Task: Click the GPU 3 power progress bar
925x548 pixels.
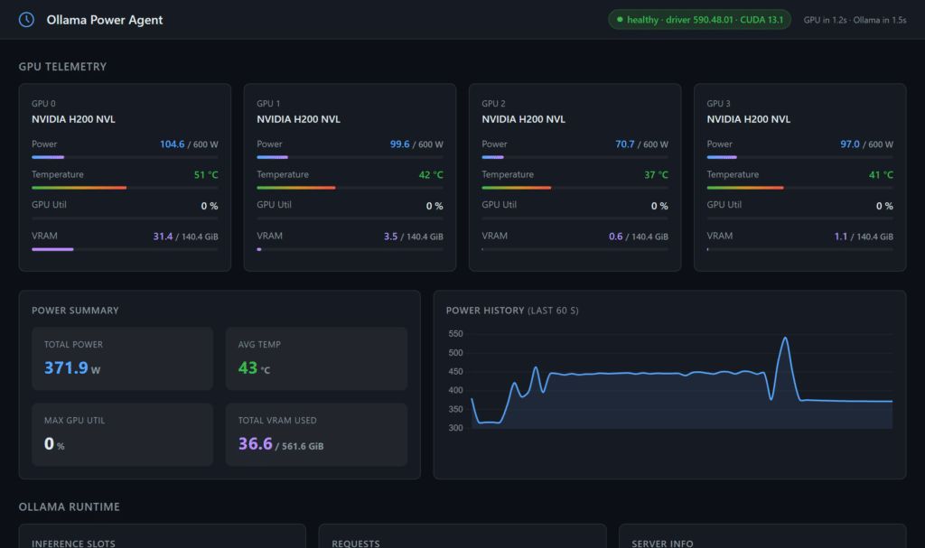Action: coord(799,157)
